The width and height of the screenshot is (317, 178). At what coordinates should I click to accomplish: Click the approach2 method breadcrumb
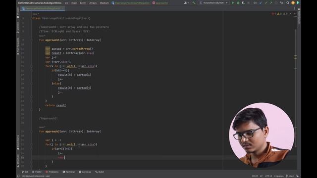click(x=160, y=3)
